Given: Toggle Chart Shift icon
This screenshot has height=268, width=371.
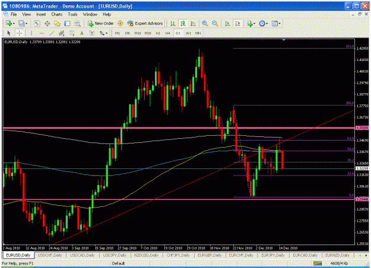Looking at the screenshot, I should 237,23.
